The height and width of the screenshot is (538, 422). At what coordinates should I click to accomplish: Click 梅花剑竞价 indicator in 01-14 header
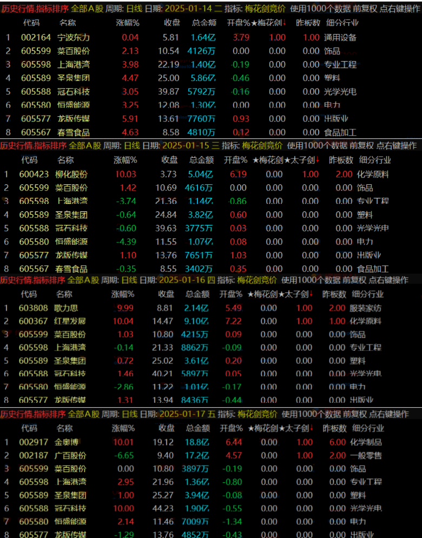(265, 9)
